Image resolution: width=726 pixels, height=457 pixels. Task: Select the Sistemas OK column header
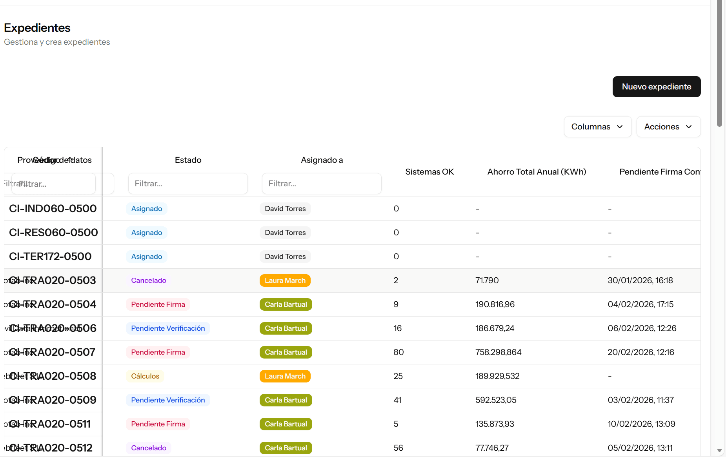click(429, 172)
